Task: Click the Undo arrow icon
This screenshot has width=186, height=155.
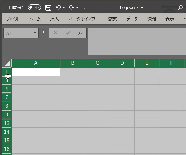Action: point(58,8)
